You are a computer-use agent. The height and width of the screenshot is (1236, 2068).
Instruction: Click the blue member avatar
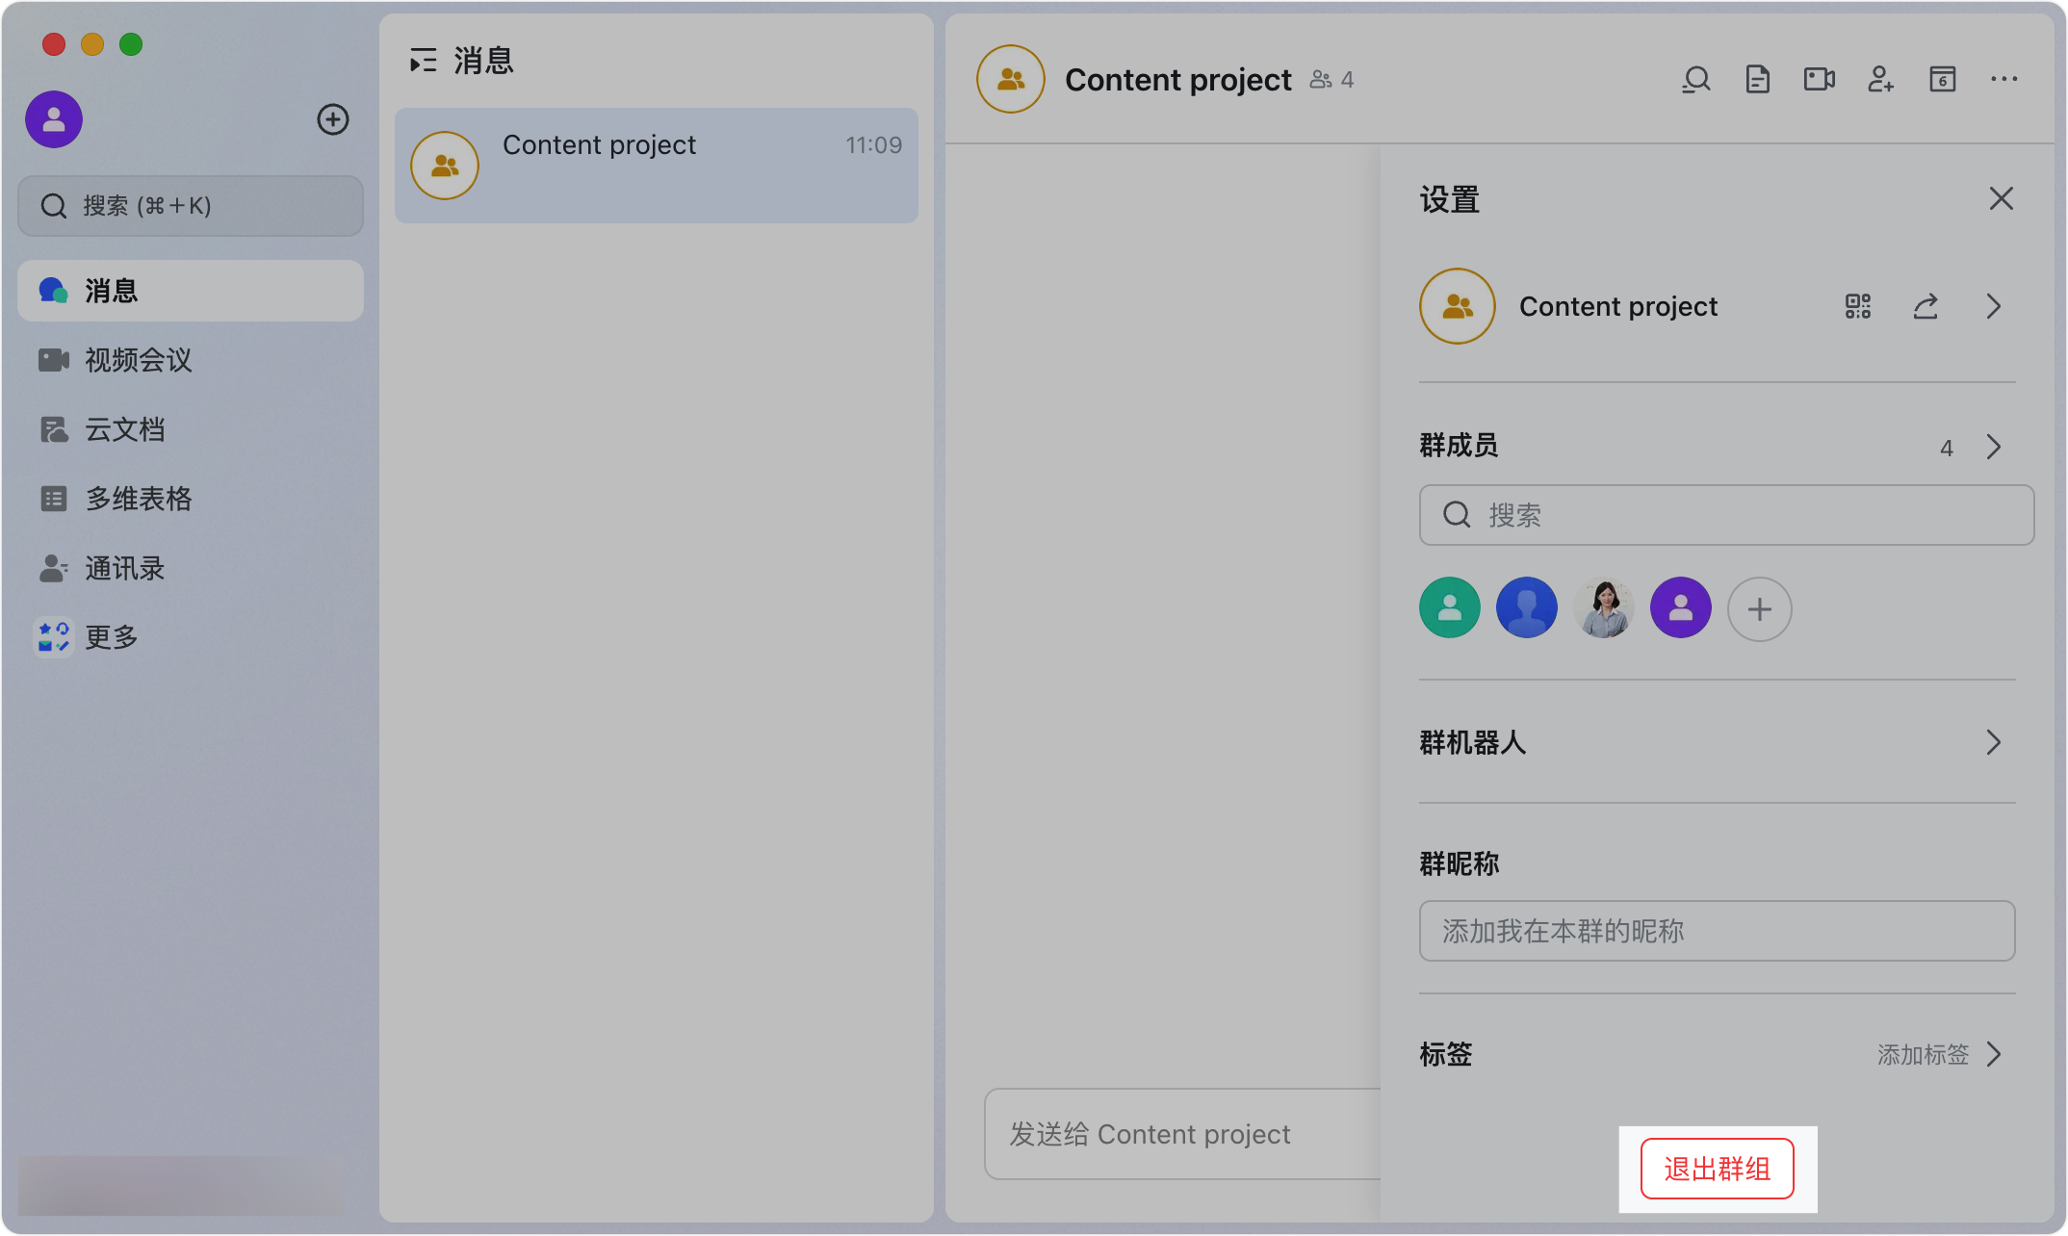tap(1527, 608)
